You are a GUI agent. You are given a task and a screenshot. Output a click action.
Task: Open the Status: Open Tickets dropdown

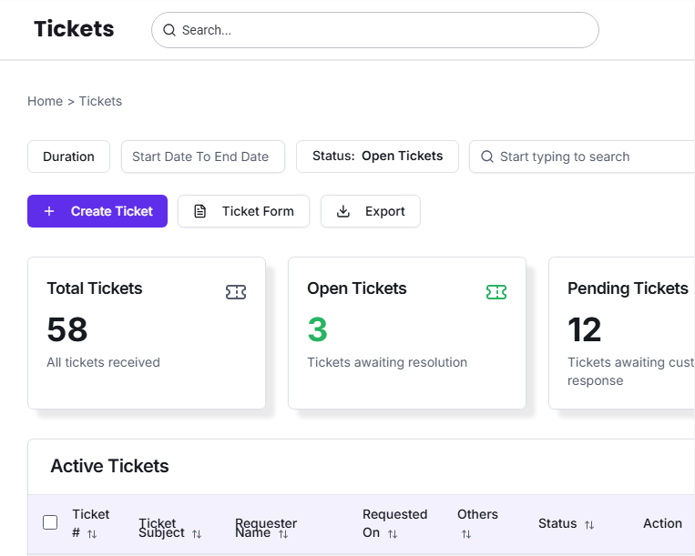coord(377,157)
